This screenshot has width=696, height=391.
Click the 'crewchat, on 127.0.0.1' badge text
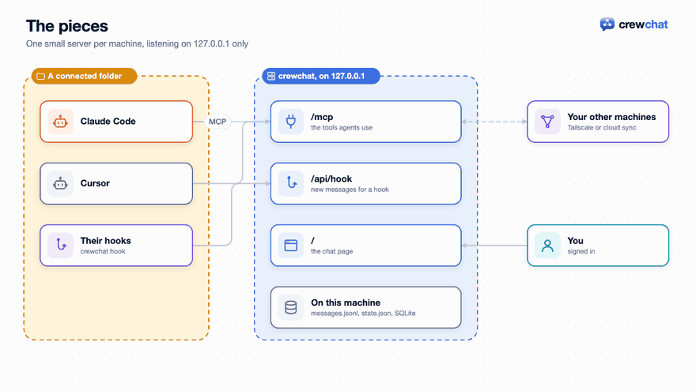point(321,77)
